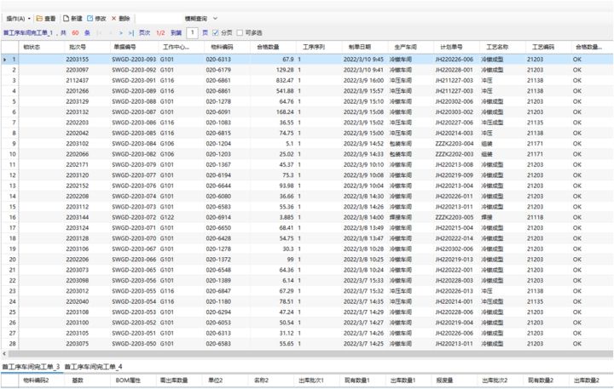This screenshot has width=614, height=389.
Task: Select cell SWGD-2203-055
Action: click(x=134, y=292)
